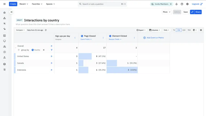Open the session replay play icon

click(x=4, y=52)
